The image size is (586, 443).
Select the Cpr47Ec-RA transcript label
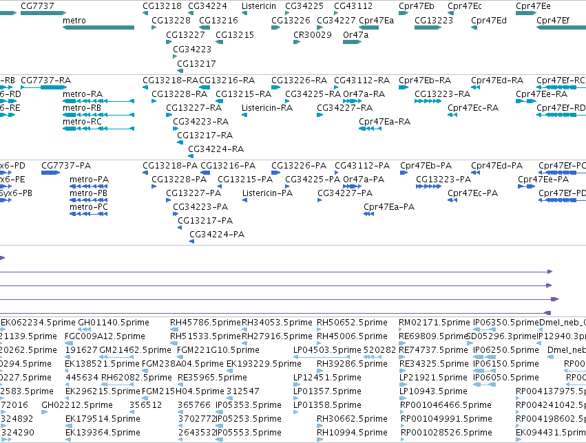473,108
